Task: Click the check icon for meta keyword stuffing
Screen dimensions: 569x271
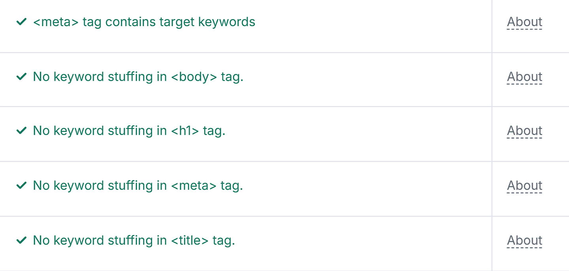Action: click(21, 185)
